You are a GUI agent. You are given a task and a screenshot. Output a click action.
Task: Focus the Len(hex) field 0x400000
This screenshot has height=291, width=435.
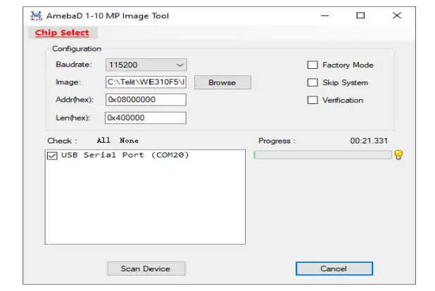146,118
